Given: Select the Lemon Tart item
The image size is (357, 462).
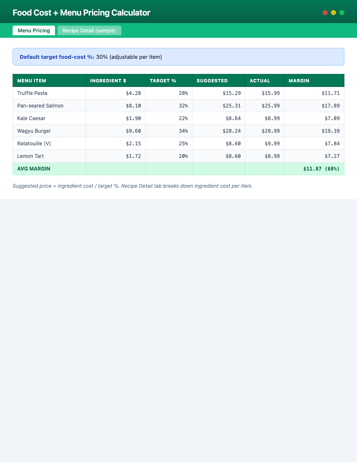Looking at the screenshot, I should 30,156.
